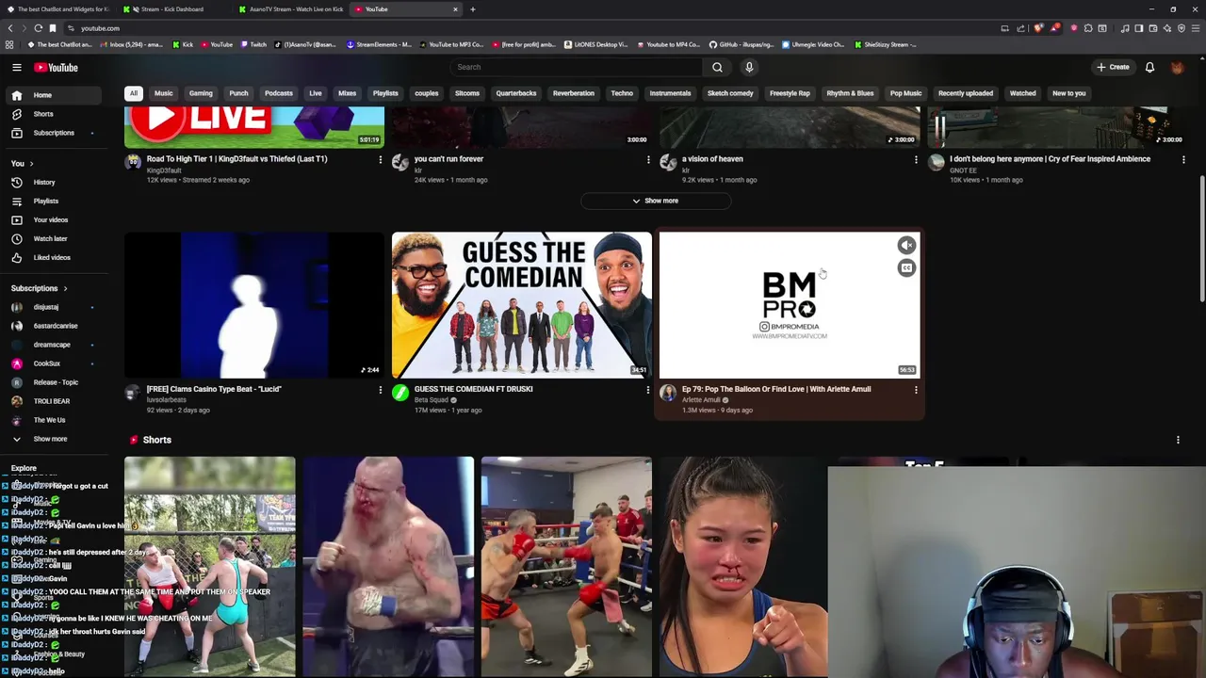The image size is (1206, 678).
Task: Expand the Subscriptions heading chevron
Action: (x=65, y=288)
